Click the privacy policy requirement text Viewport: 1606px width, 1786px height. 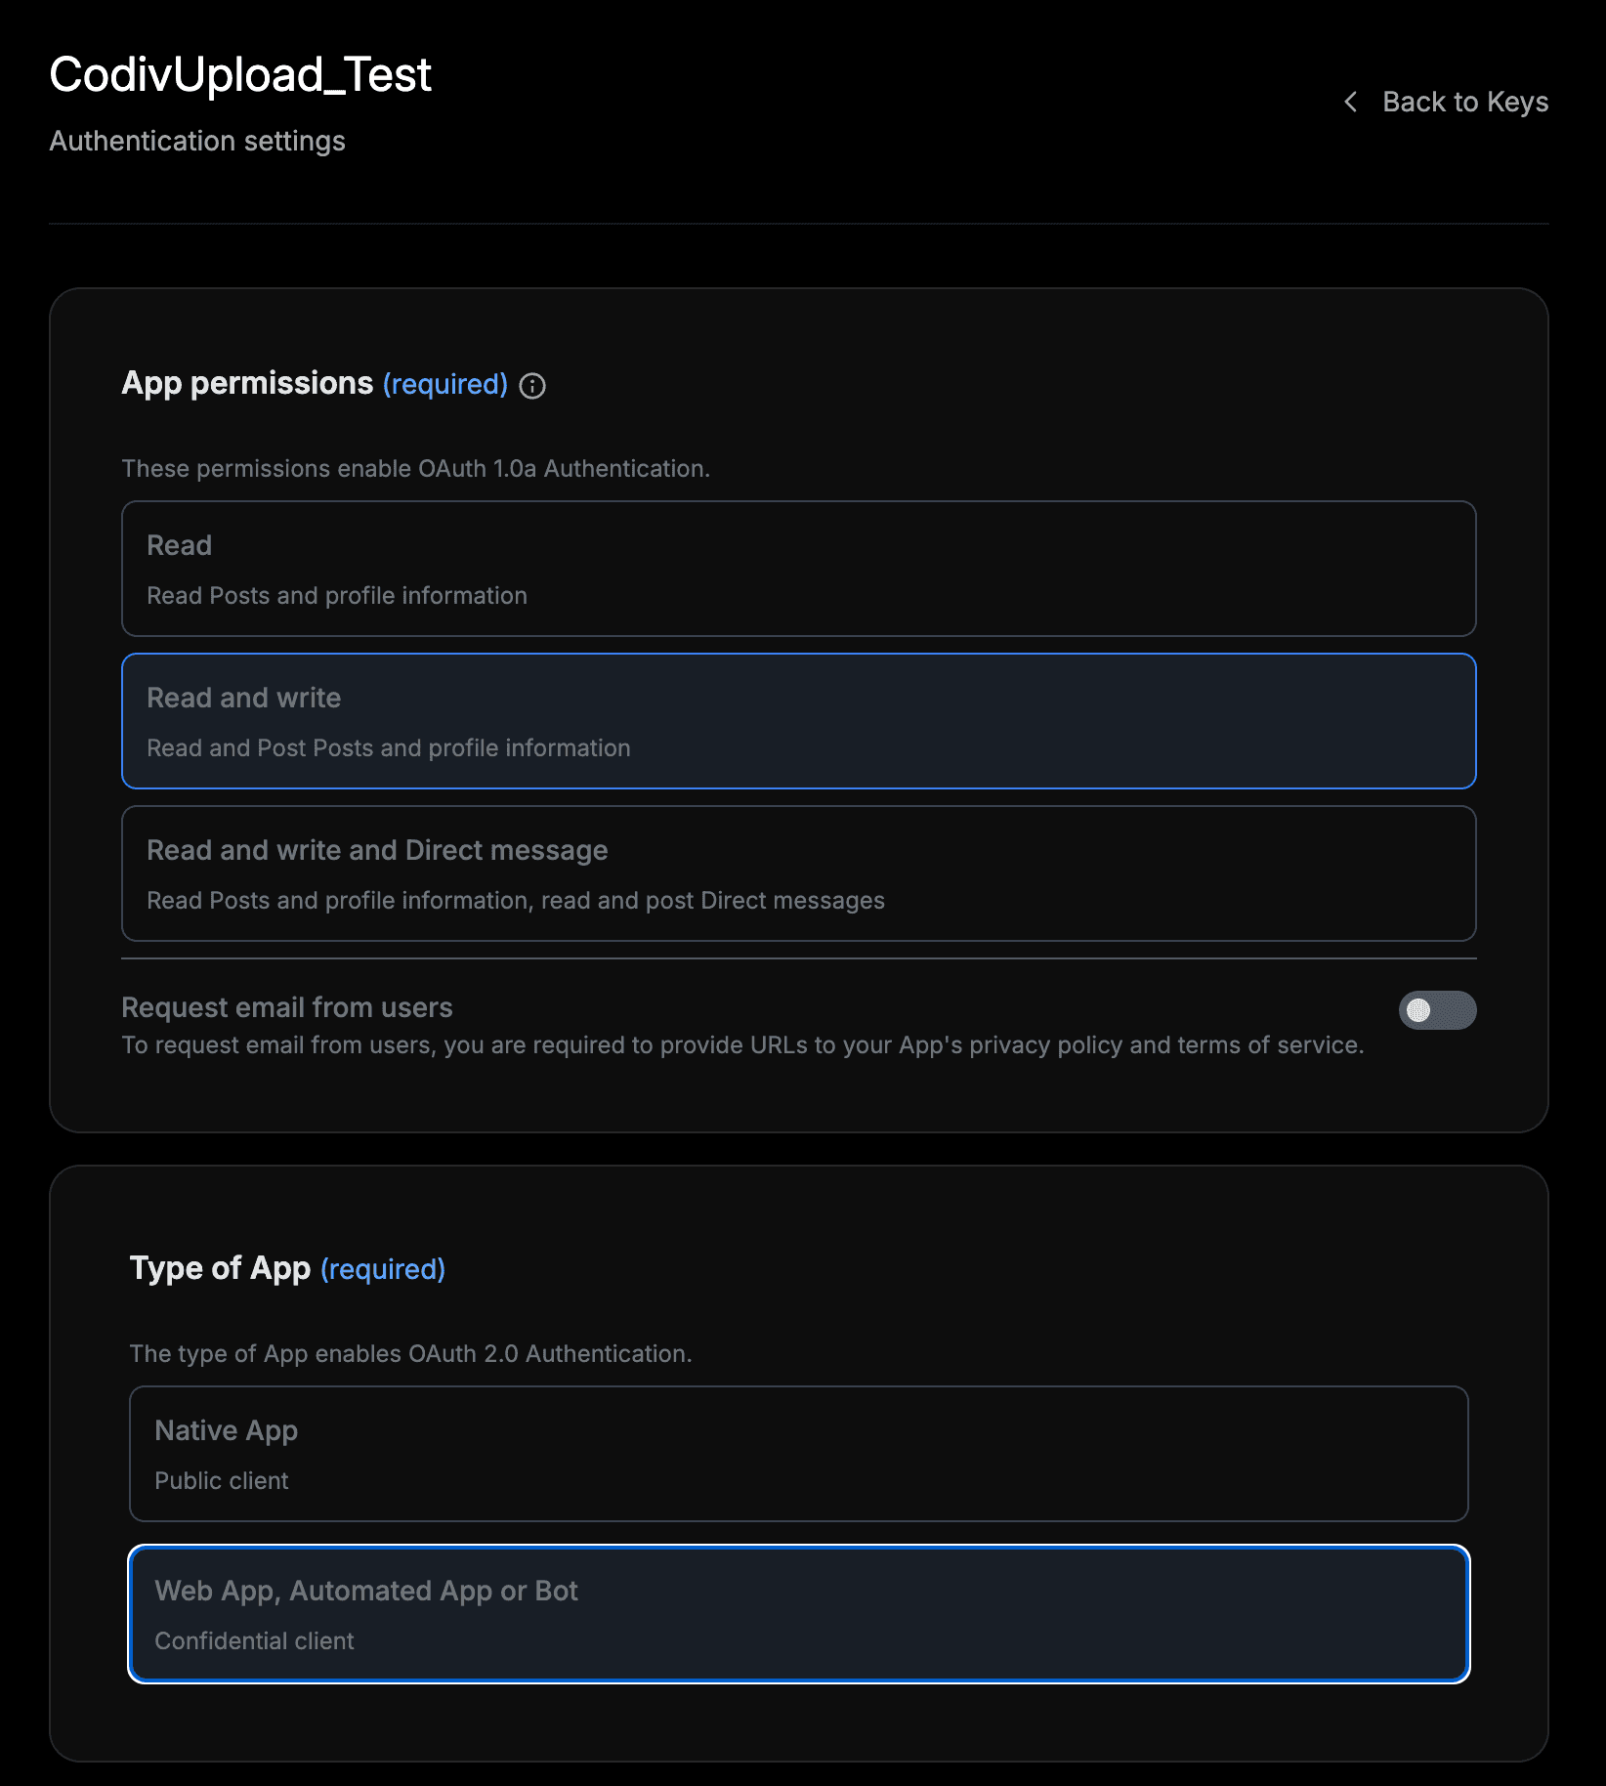point(742,1044)
